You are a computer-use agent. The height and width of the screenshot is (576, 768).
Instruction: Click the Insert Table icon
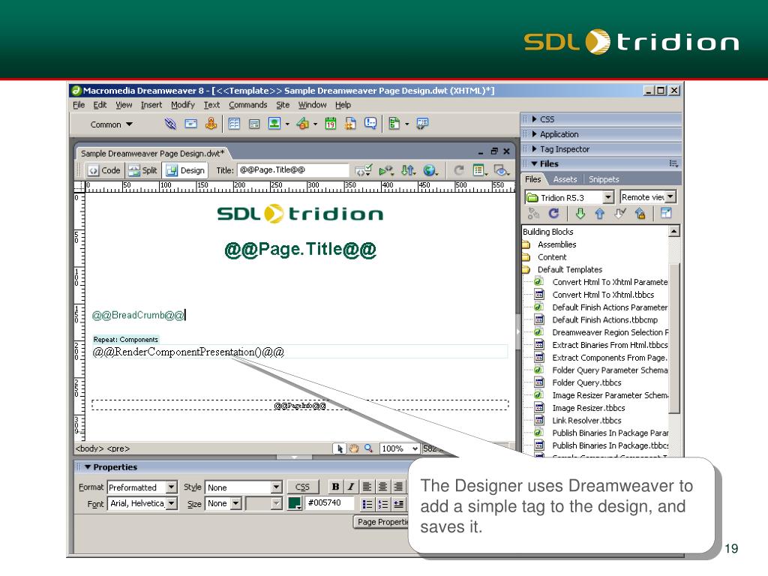pos(234,124)
